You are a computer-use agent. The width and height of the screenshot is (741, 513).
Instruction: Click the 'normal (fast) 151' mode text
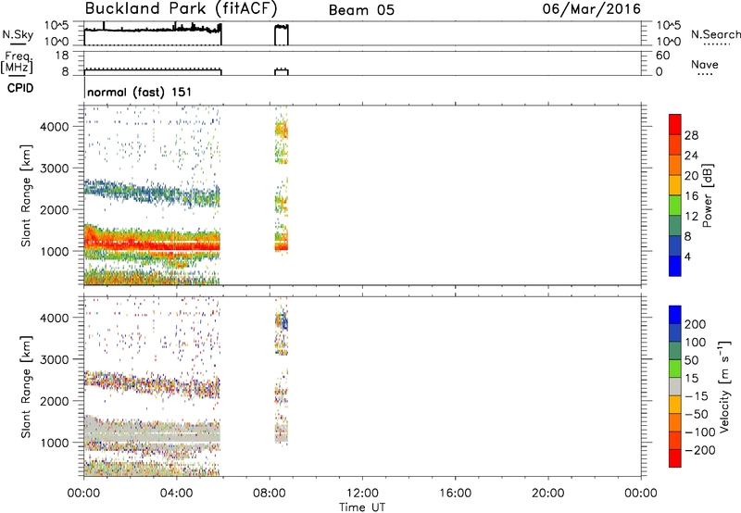tap(140, 92)
